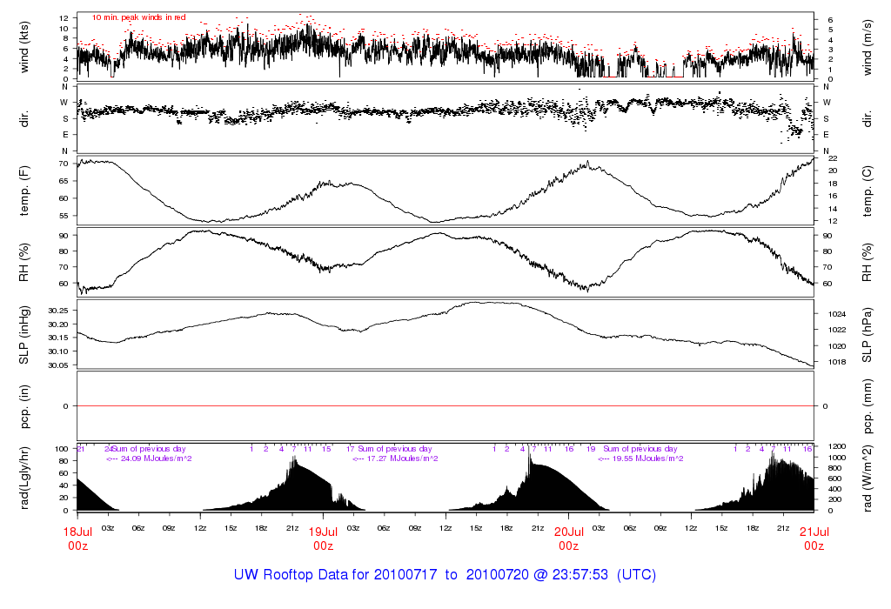Select the 'wind (kts)' axis label
The image size is (891, 609).
[23, 47]
